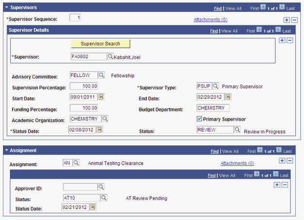The image size is (304, 220).
Task: Click the Supervisor Search button
Action: (x=100, y=44)
